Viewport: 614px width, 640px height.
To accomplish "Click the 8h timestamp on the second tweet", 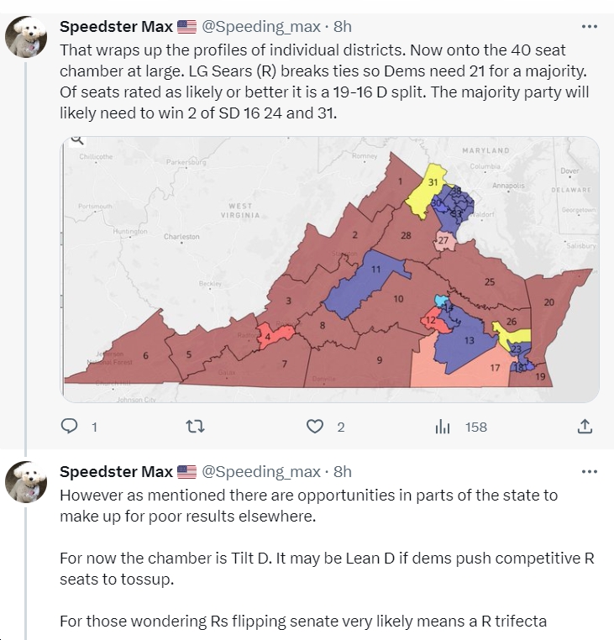I will coord(343,472).
